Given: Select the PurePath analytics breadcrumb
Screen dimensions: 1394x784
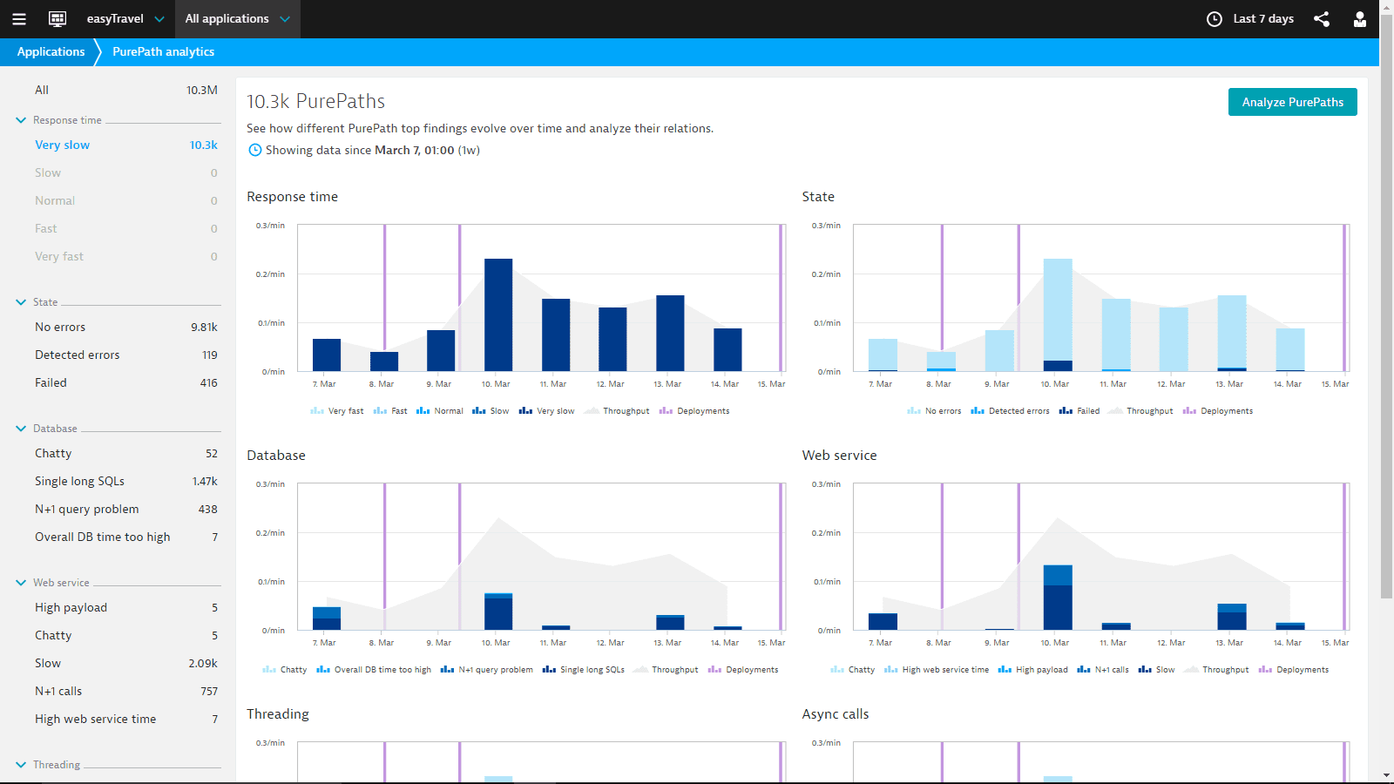Looking at the screenshot, I should [163, 52].
